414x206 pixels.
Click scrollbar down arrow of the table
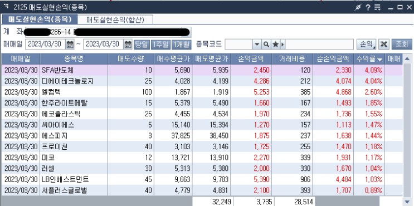(407, 202)
